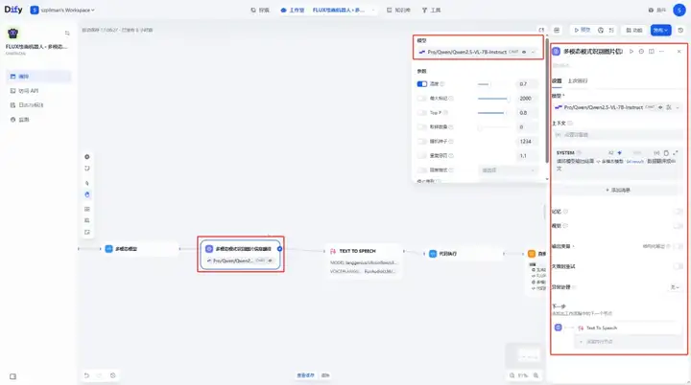
Task: Click the maximize canvas icon in canvas toolbar
Action: click(87, 232)
